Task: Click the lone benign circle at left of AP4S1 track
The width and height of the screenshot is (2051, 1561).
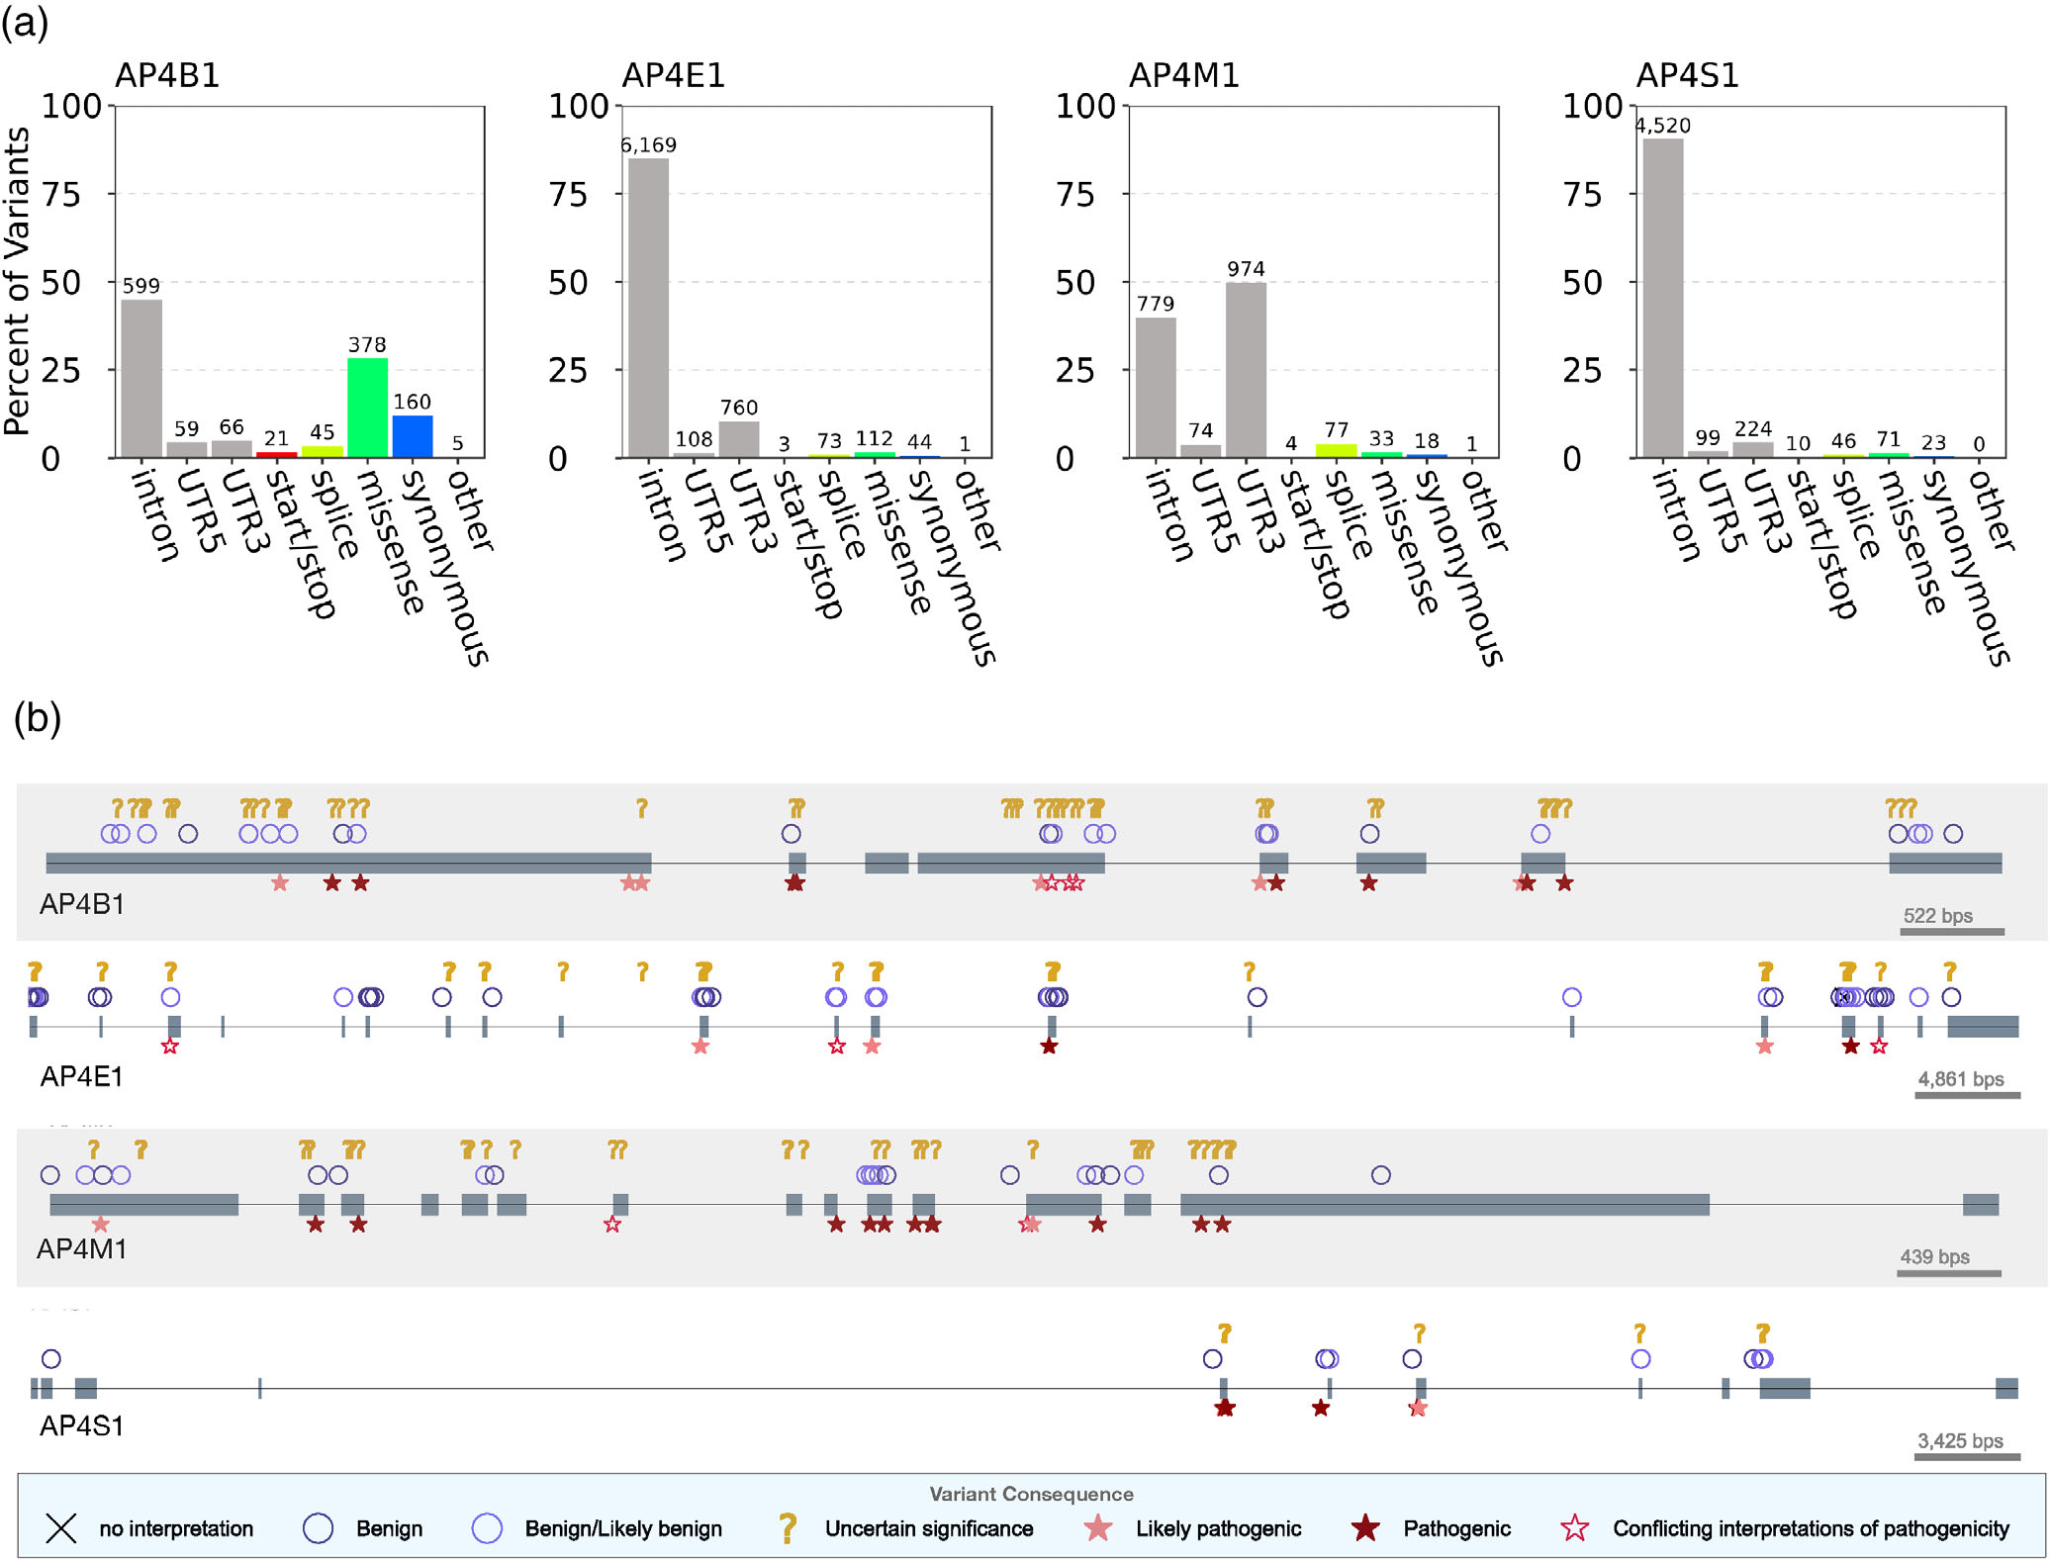Action: tap(51, 1358)
